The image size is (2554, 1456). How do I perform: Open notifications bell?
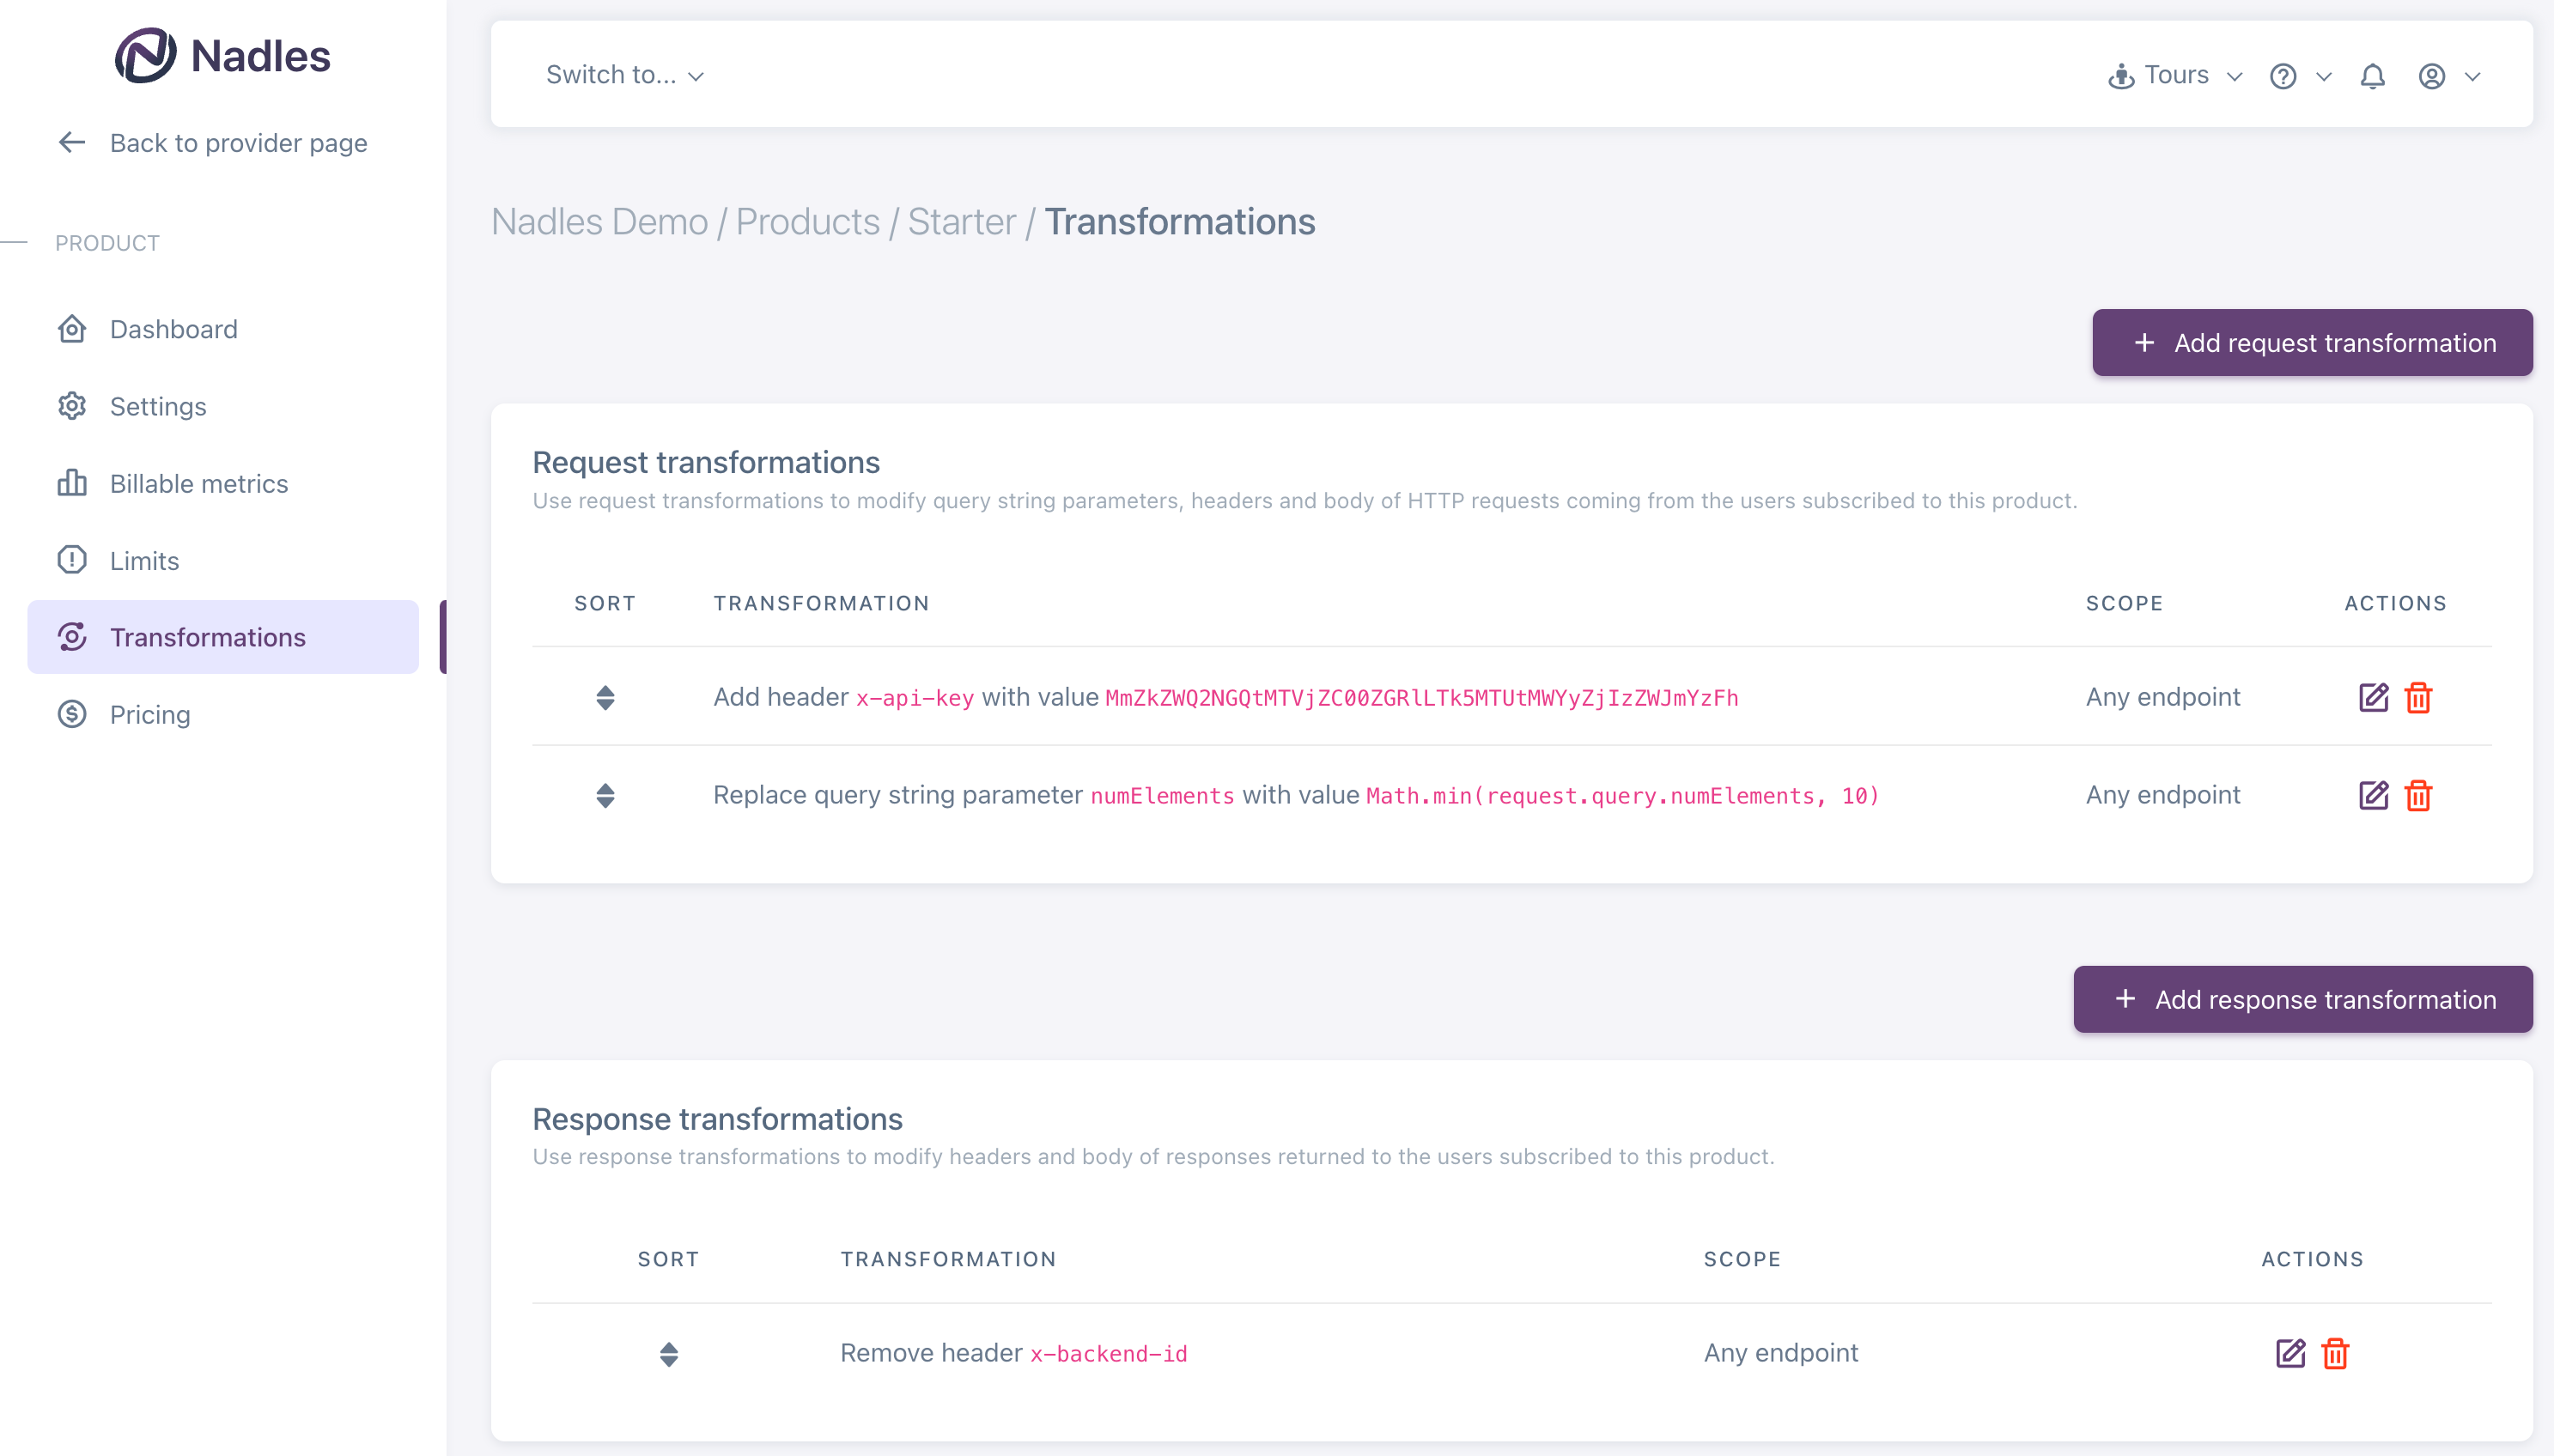tap(2372, 76)
